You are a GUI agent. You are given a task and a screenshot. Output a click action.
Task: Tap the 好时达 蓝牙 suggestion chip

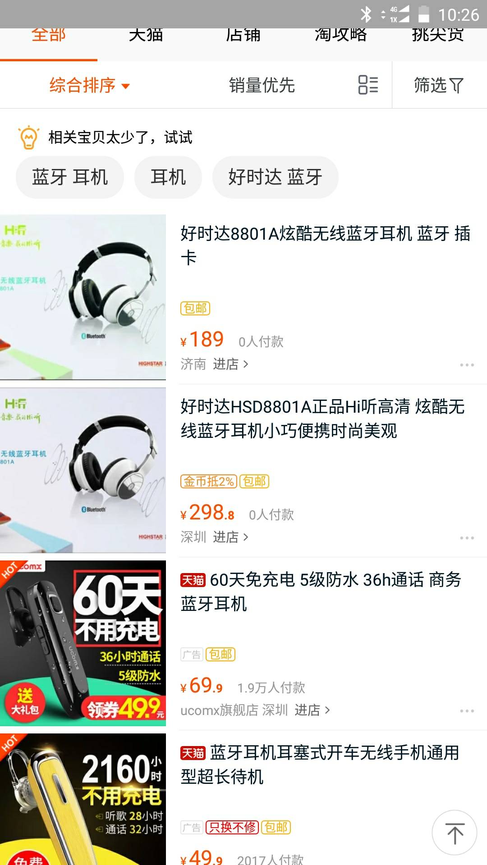pyautogui.click(x=275, y=177)
